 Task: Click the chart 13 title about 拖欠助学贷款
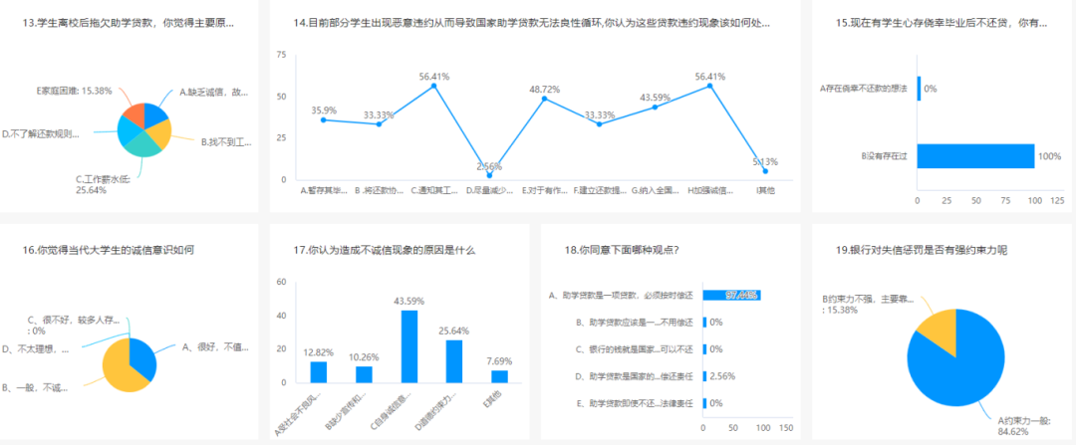(134, 22)
